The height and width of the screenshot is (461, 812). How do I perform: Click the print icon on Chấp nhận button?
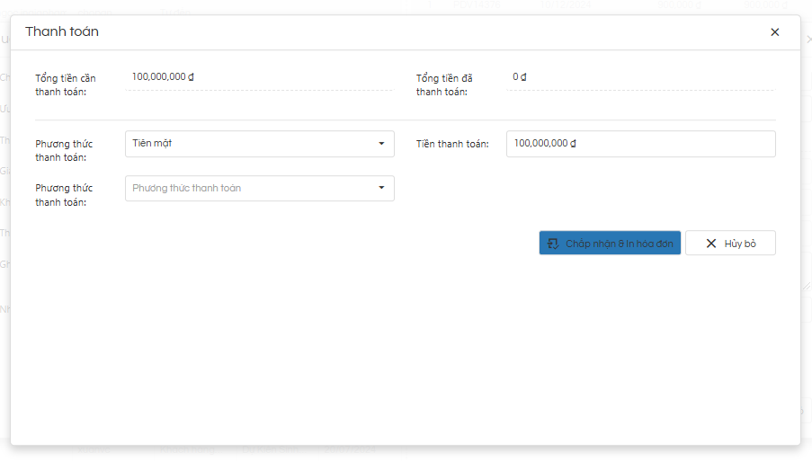[x=553, y=244]
